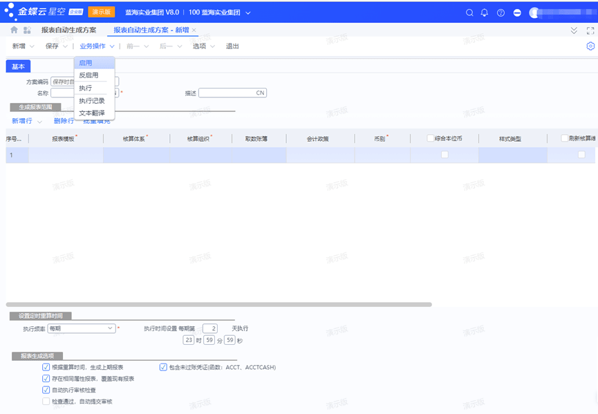Image resolution: width=598 pixels, height=414 pixels.
Task: Uncheck 自动执行审核检查 option
Action: [x=46, y=389]
